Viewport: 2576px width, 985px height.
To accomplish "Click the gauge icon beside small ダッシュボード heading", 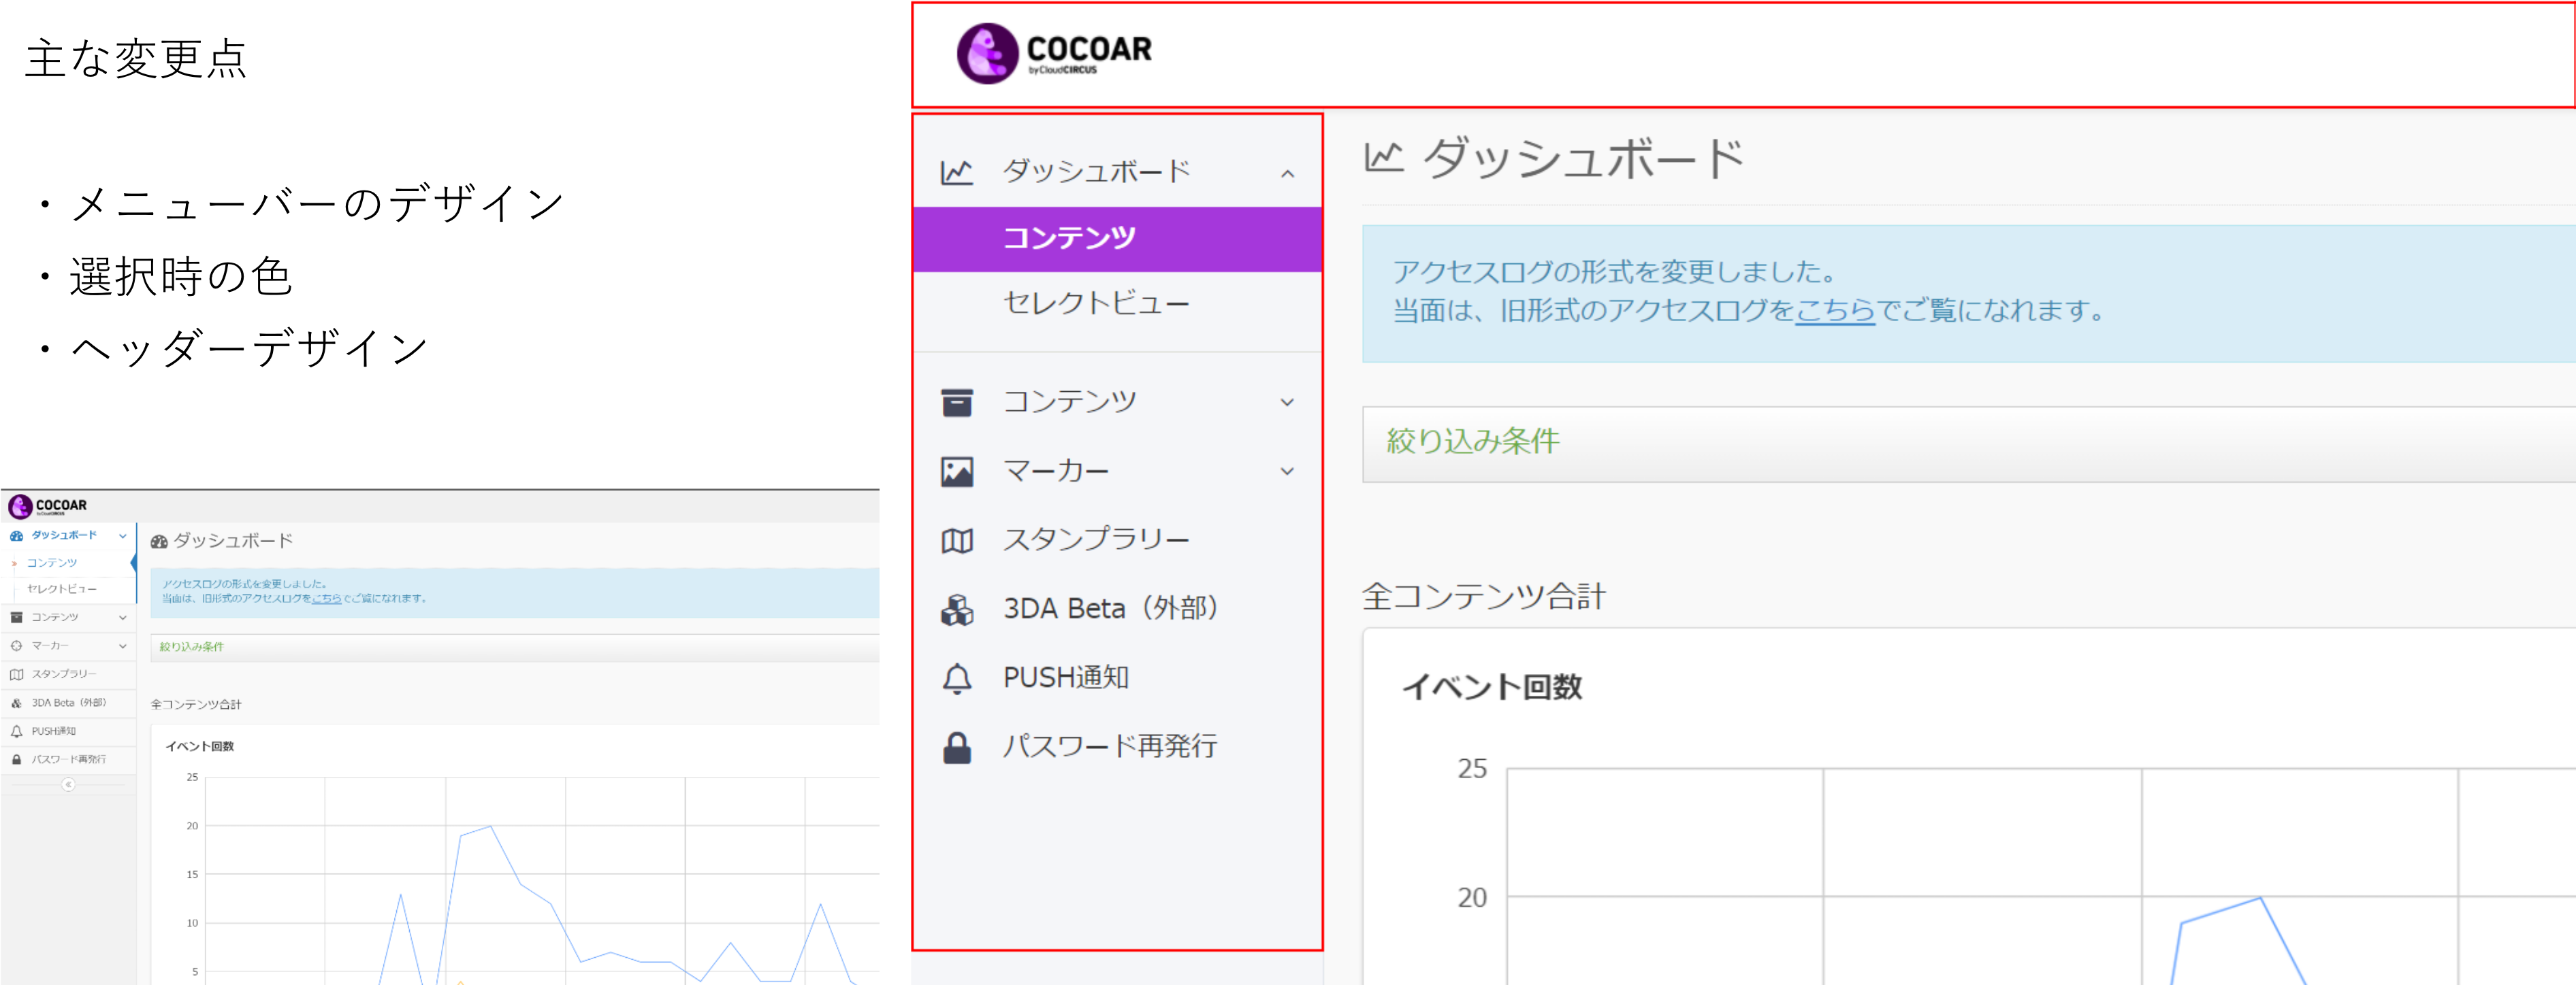I will pyautogui.click(x=159, y=541).
